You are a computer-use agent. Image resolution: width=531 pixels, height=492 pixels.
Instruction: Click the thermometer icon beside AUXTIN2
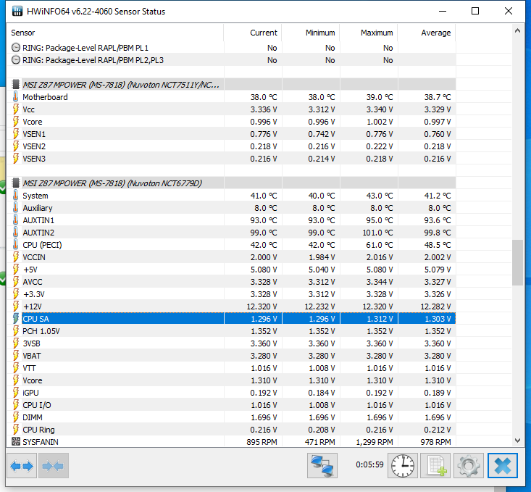(x=16, y=233)
